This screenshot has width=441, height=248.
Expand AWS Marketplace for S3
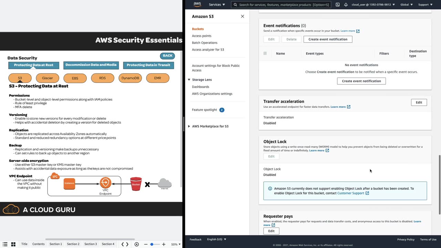[x=189, y=126]
